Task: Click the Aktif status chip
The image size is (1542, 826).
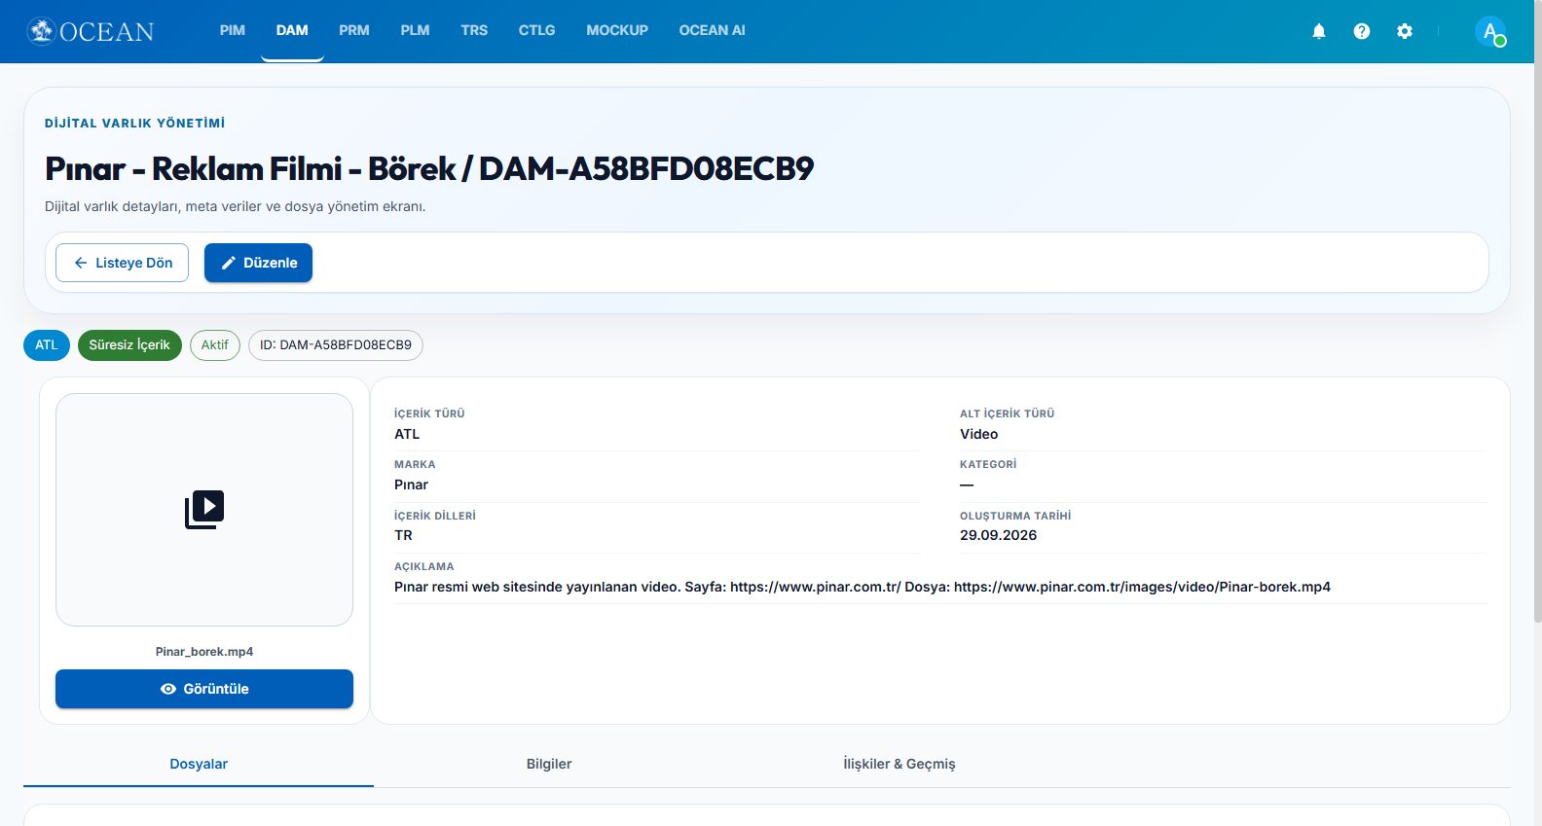Action: [215, 344]
